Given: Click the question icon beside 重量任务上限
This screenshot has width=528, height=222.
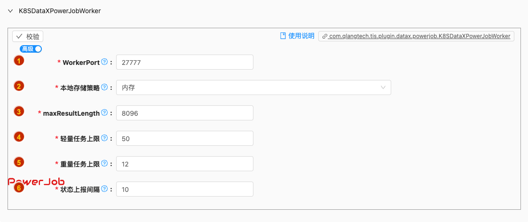Looking at the screenshot, I should [x=104, y=163].
